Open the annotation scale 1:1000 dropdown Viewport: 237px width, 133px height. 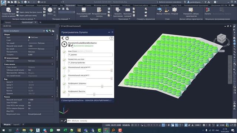[x=198, y=125]
